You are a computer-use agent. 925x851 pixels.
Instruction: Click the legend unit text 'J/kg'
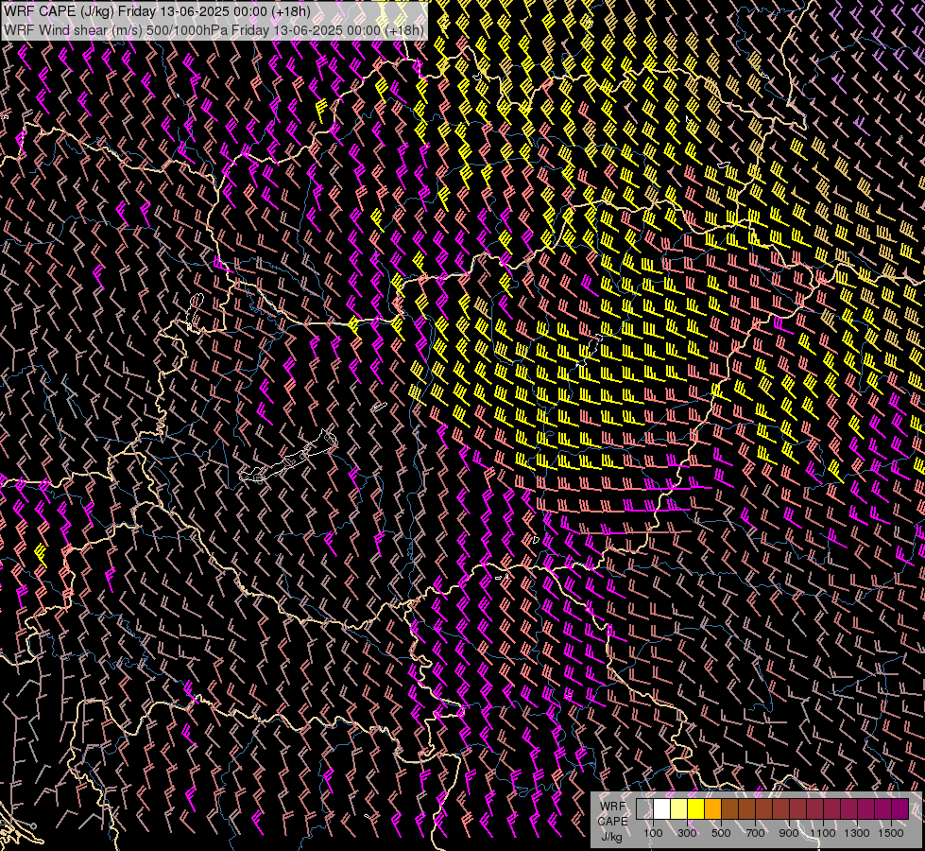point(611,837)
